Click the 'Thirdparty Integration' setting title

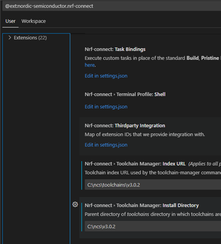125,126
